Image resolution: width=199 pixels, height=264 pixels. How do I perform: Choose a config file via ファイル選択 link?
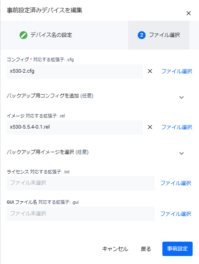[177, 71]
